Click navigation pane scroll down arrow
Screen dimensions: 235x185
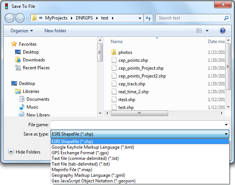coord(100,113)
